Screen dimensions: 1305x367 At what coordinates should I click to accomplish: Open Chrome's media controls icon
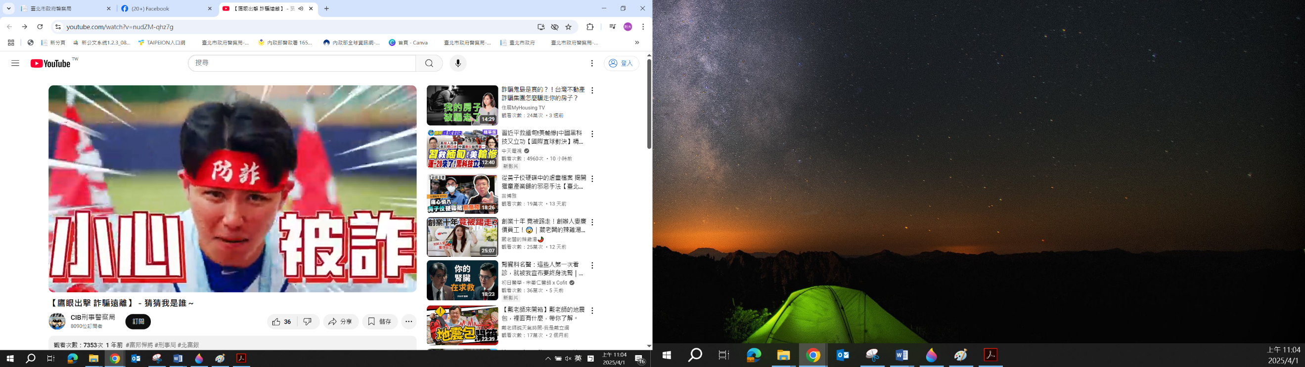[613, 27]
